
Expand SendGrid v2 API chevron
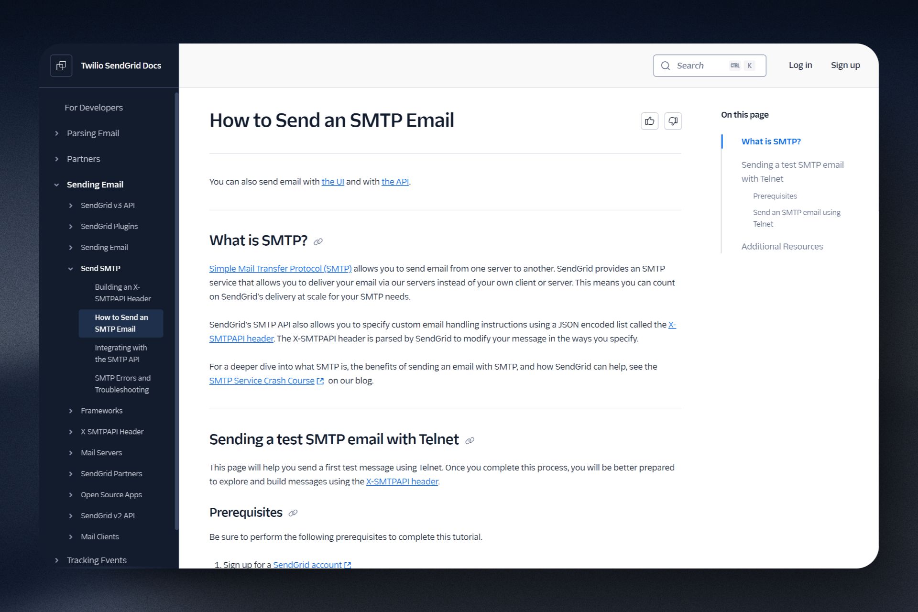click(71, 516)
